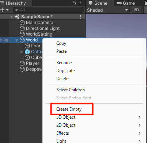147x143 pixels.
Task: Click the Hierarchy panel tab
Action: [x=16, y=3]
